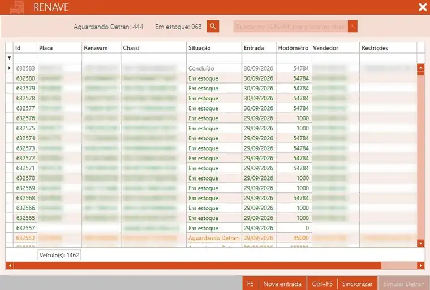Click the Id filter cell

click(x=25, y=58)
